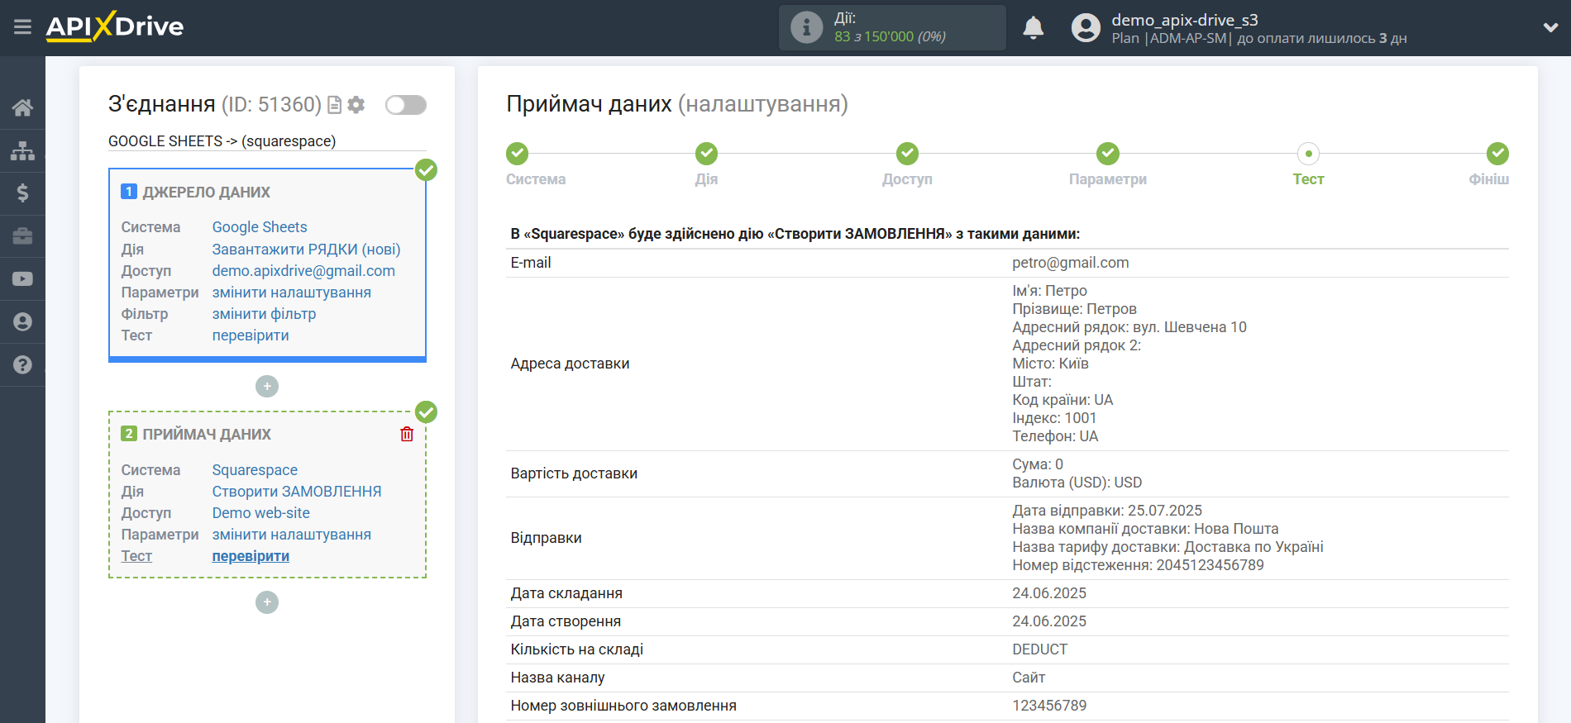Copy connection via document icon
1571x723 pixels.
335,105
